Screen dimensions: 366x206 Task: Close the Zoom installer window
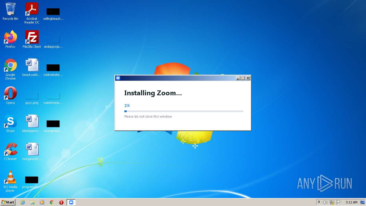(x=248, y=78)
